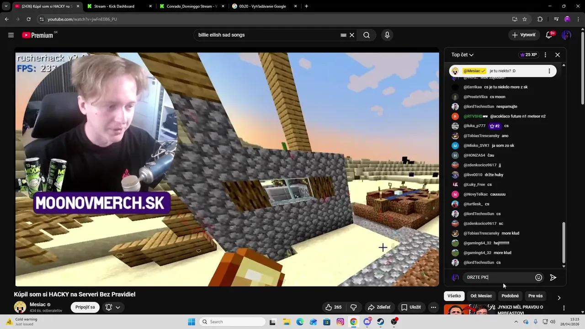Open a new browser tab
585x329 pixels.
306,6
